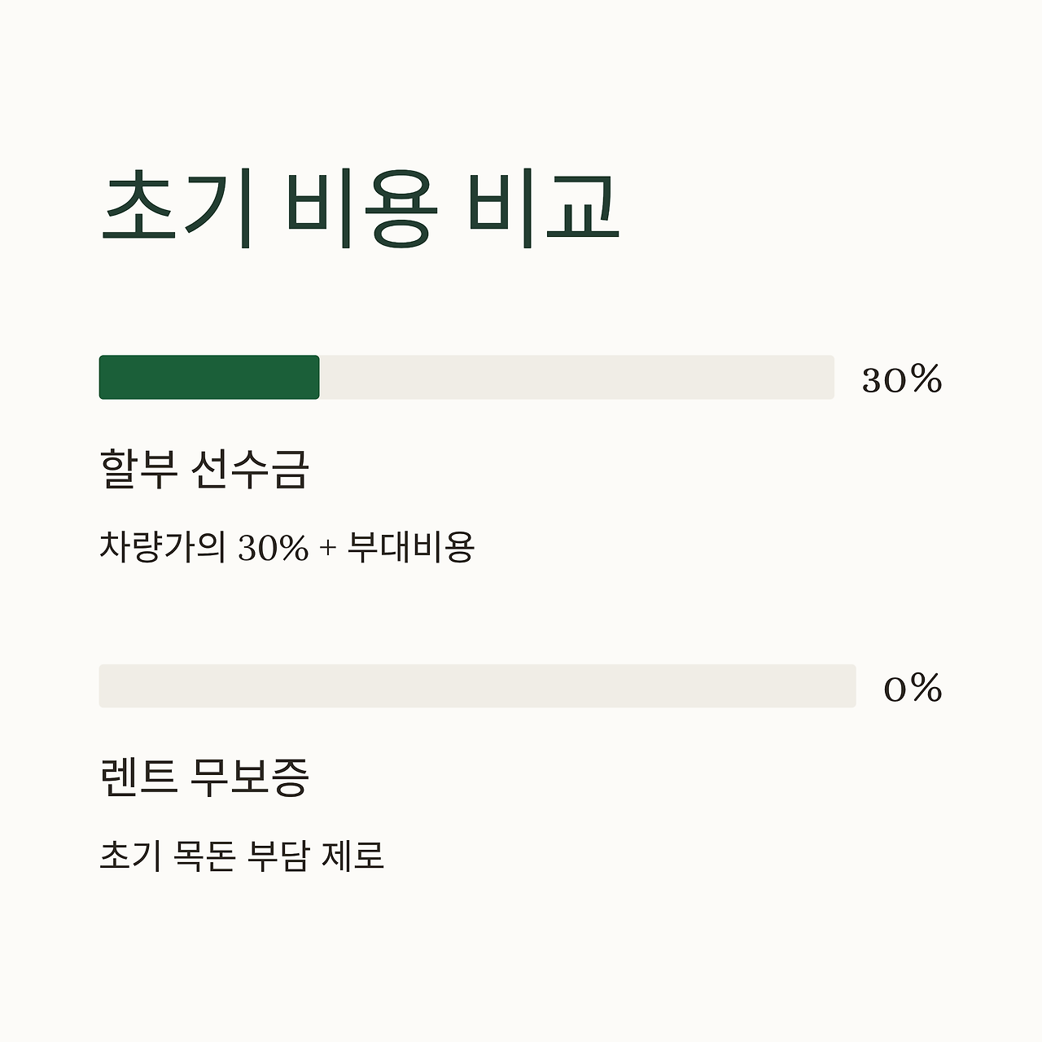Select the 0% label beside the lower bar

tap(913, 689)
